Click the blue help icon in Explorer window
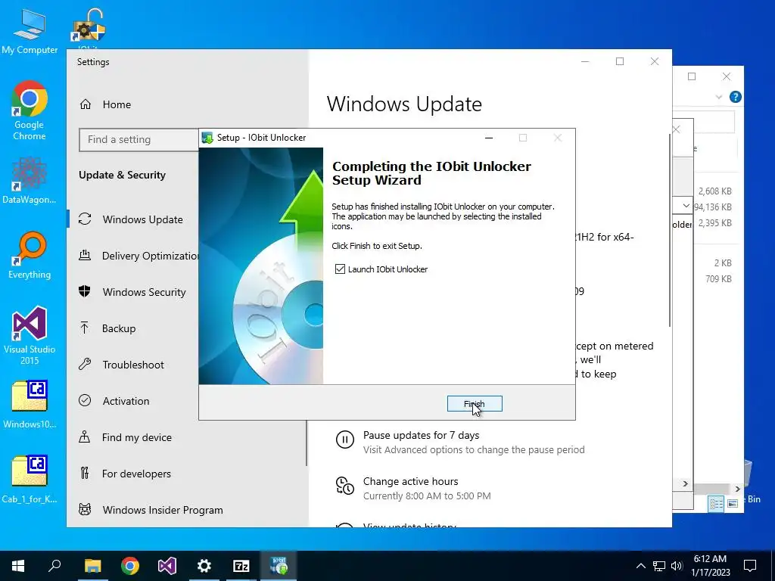The image size is (775, 581). click(x=736, y=97)
